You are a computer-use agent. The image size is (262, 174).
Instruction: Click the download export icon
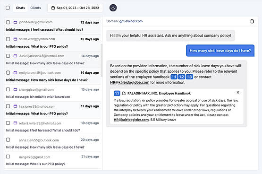coord(113,8)
